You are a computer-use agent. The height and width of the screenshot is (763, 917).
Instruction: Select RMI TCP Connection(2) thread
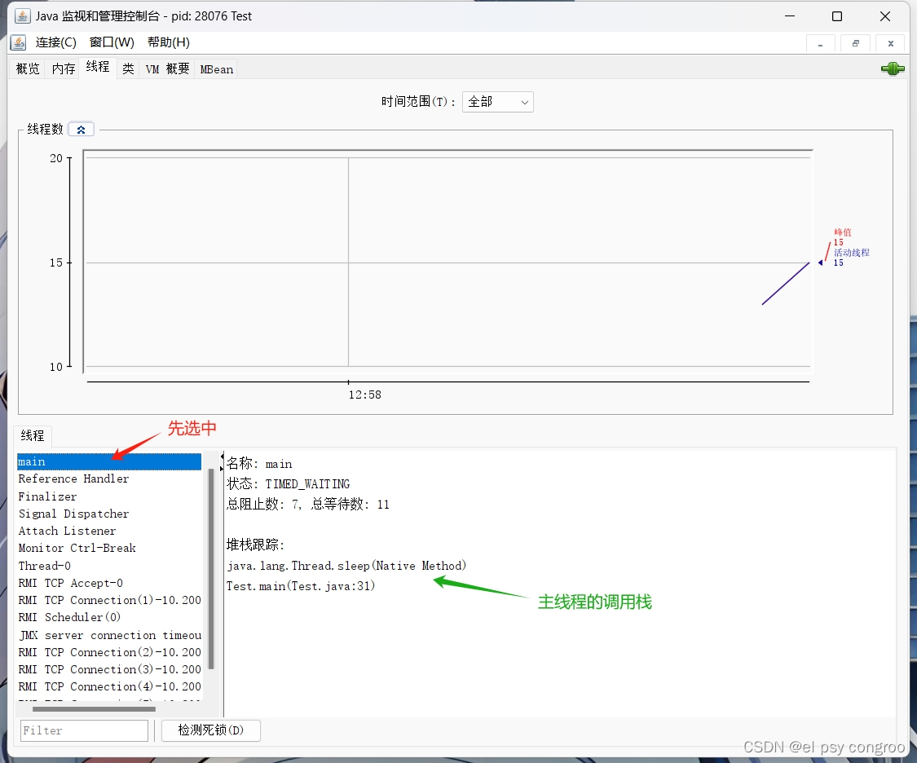click(x=109, y=652)
